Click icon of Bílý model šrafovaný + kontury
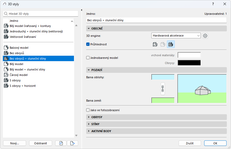Screen dimensions: 231x149 [6, 26]
